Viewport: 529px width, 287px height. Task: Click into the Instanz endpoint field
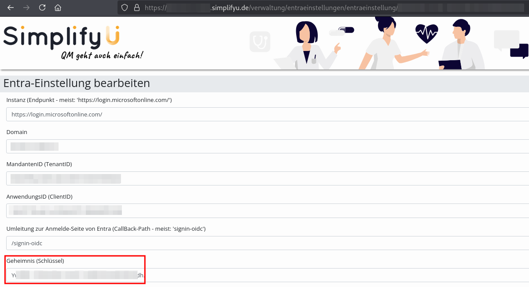(x=264, y=114)
